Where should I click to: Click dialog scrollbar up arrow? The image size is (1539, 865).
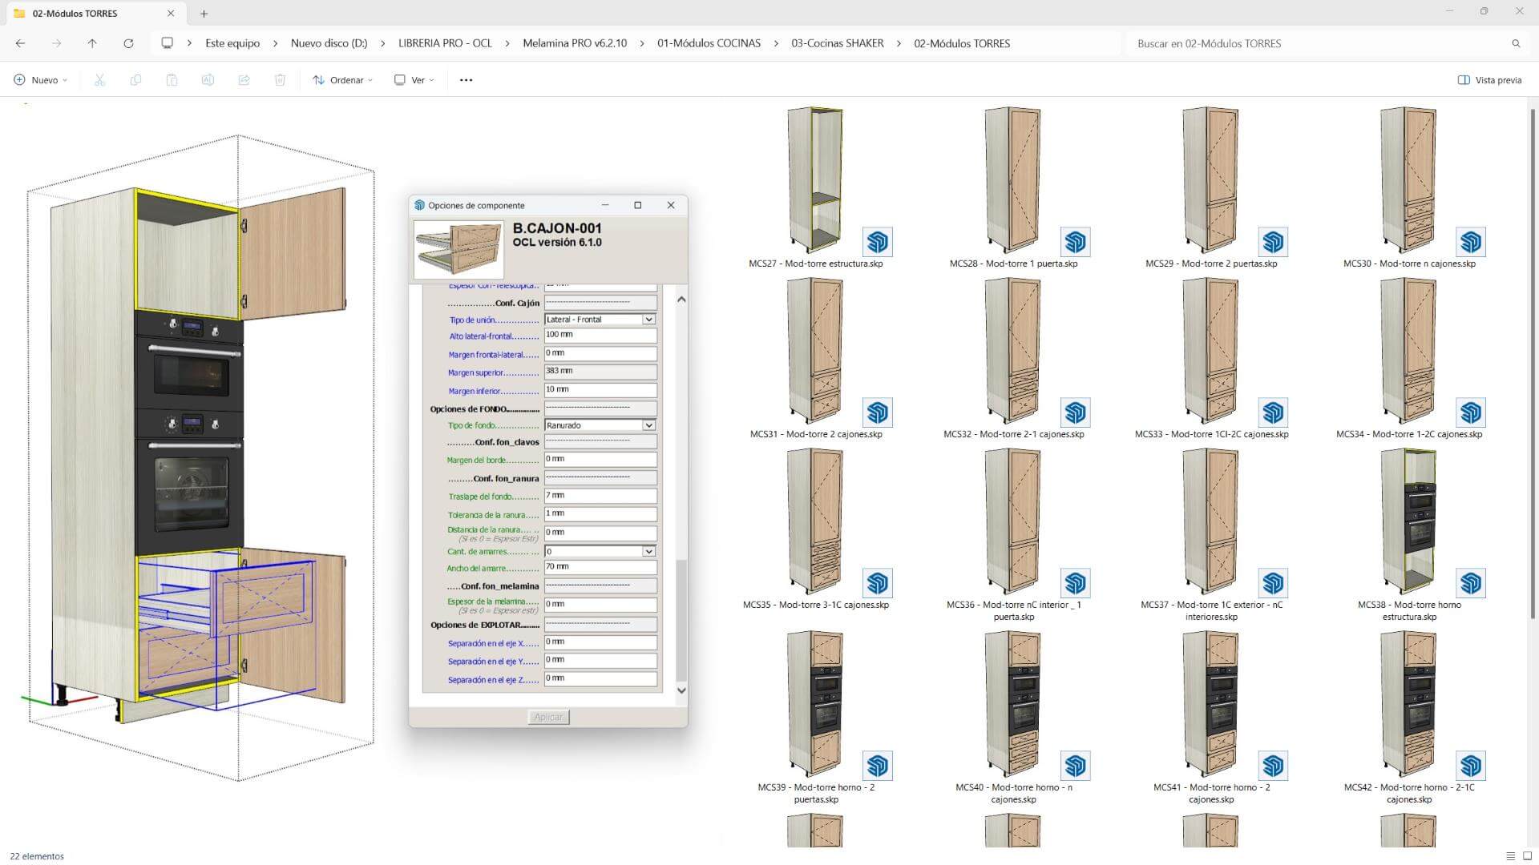coord(681,300)
